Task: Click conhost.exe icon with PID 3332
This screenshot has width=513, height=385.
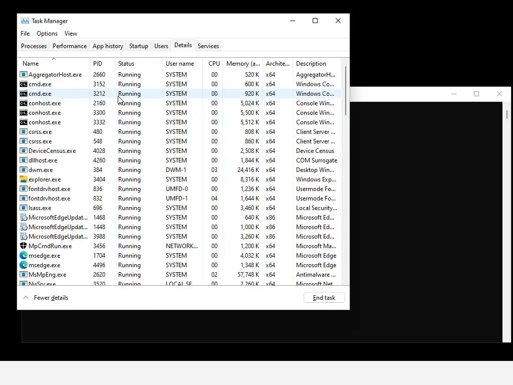Action: click(x=23, y=122)
